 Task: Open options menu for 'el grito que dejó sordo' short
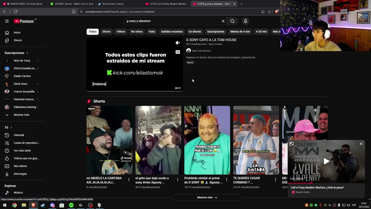[178, 180]
